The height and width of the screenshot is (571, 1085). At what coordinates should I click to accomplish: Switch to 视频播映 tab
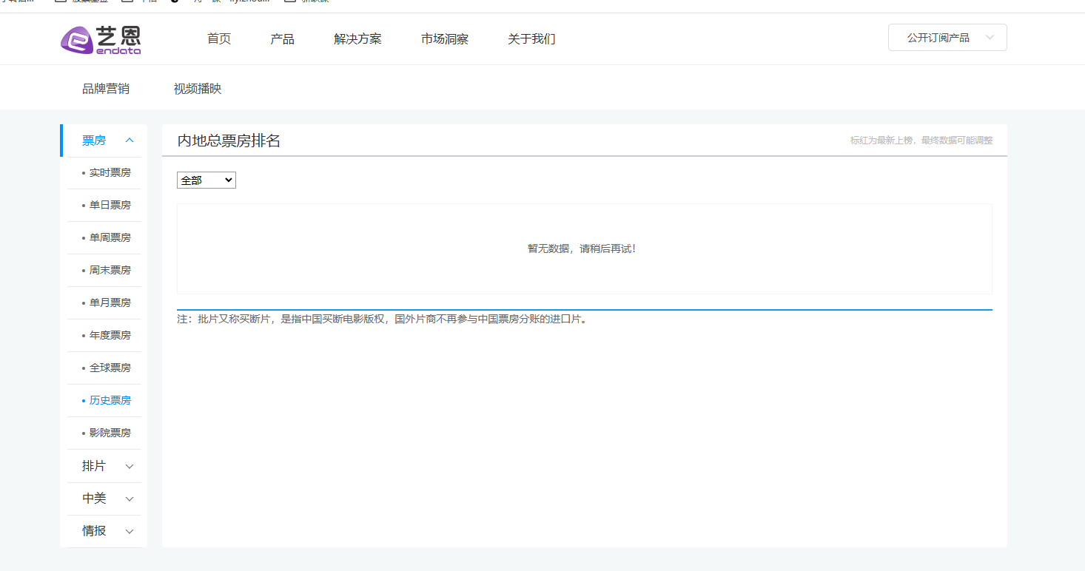(x=198, y=89)
